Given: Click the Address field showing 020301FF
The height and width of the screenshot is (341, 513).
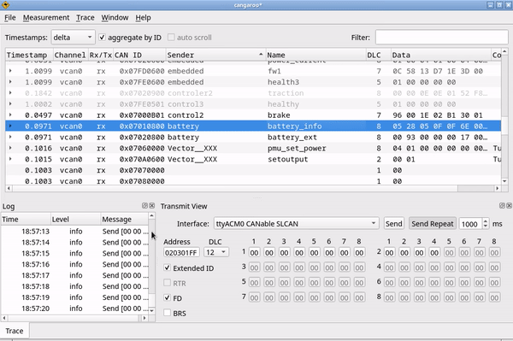Looking at the screenshot, I should click(181, 253).
